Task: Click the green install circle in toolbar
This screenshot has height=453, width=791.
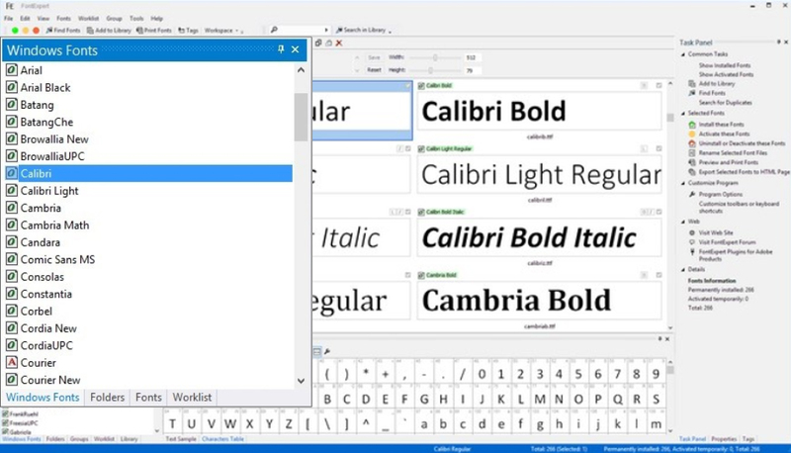Action: click(x=15, y=31)
